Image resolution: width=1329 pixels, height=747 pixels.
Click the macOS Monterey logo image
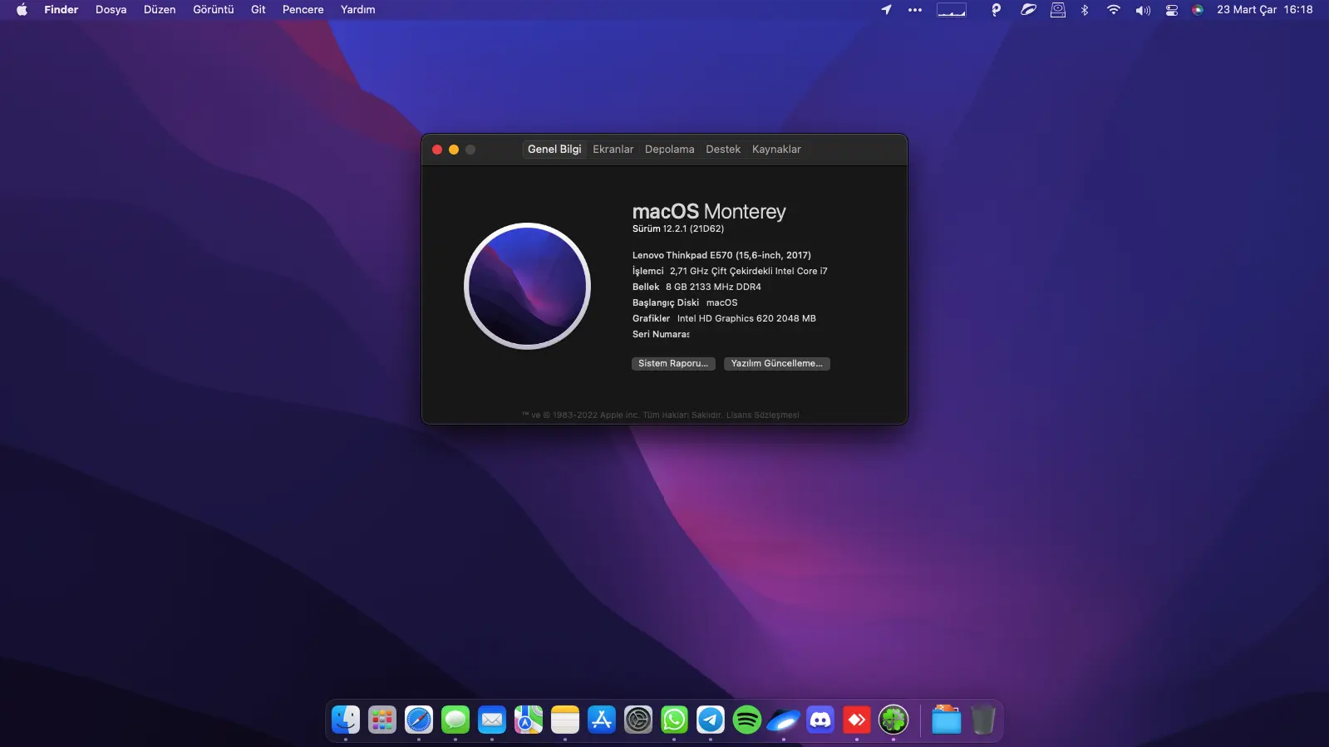point(527,286)
